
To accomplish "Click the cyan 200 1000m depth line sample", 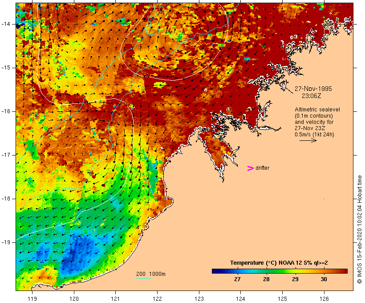I will [x=144, y=278].
